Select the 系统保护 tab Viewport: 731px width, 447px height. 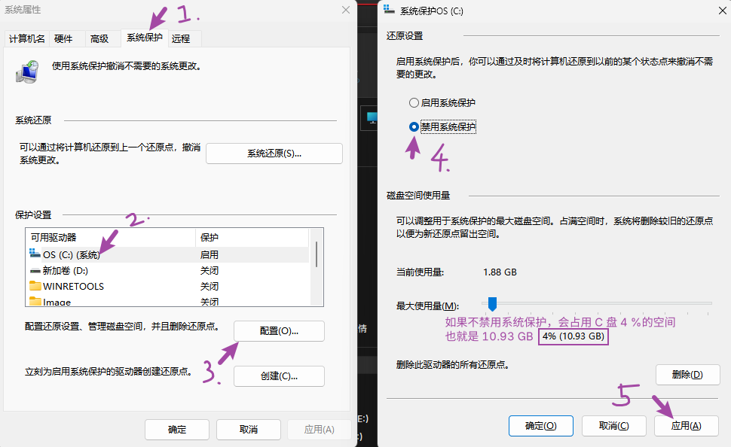[145, 38]
